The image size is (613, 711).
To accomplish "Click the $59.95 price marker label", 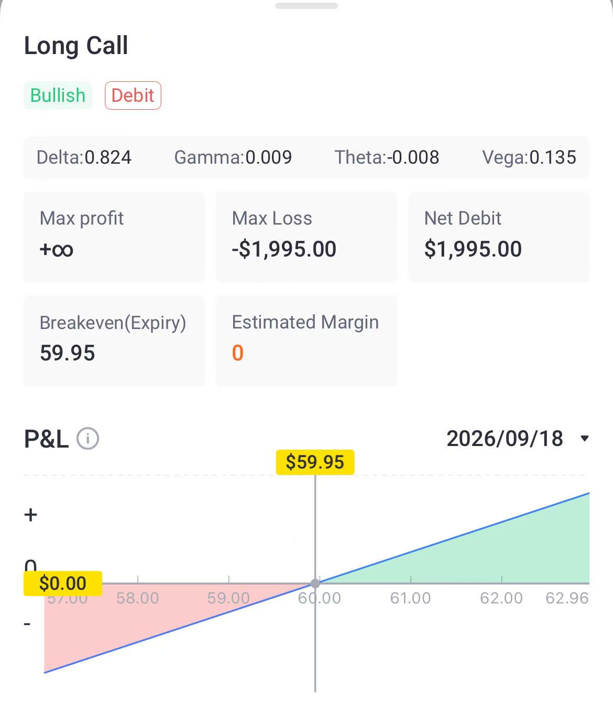I will pos(315,462).
